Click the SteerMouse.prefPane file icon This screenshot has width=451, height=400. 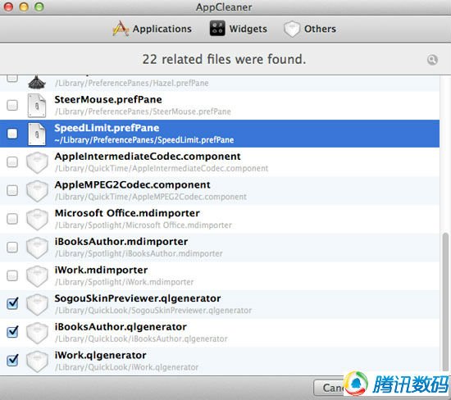(x=37, y=106)
